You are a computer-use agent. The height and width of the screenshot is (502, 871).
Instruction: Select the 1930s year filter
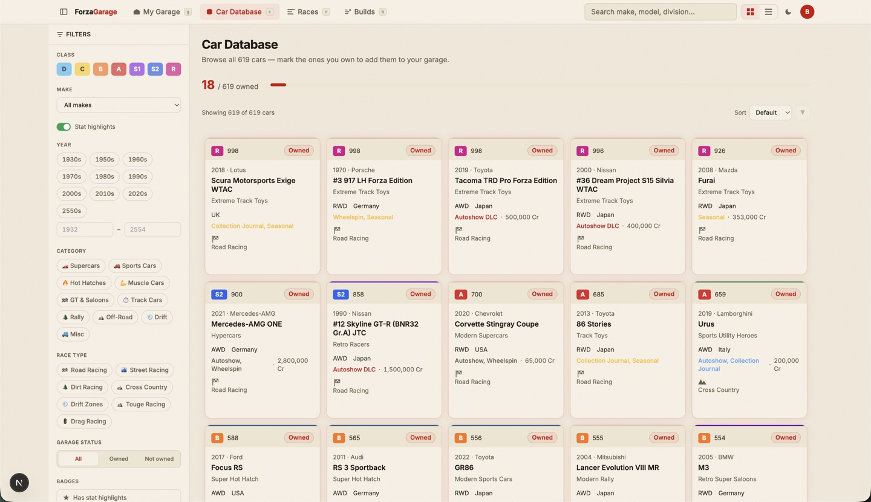[x=71, y=160]
